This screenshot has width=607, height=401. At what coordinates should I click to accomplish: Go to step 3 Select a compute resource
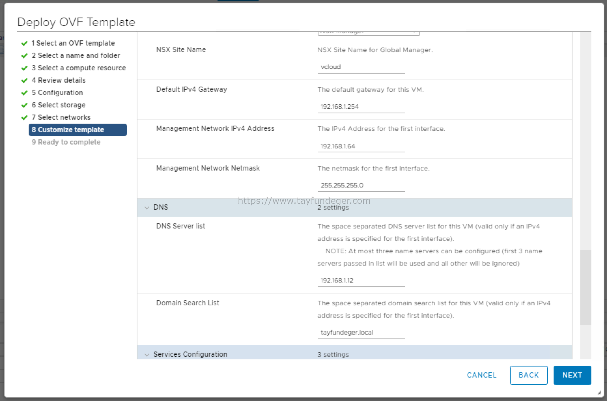(x=78, y=68)
